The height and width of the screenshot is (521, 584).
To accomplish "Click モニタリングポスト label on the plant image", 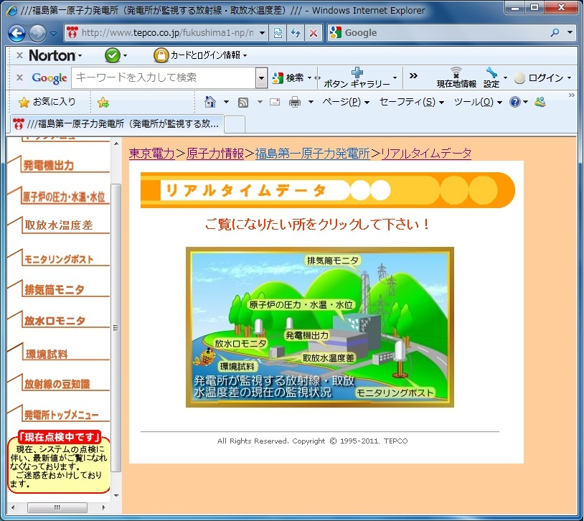I will coord(395,393).
